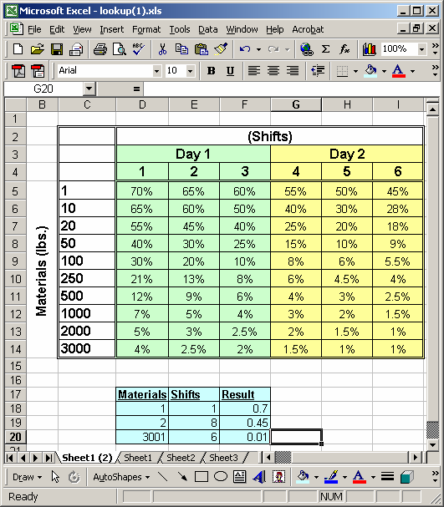Open the Font Color dropdown arrow
The width and height of the screenshot is (444, 507).
pos(412,71)
